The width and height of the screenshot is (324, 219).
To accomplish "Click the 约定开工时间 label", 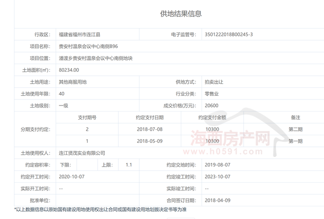I will (x=35, y=177).
